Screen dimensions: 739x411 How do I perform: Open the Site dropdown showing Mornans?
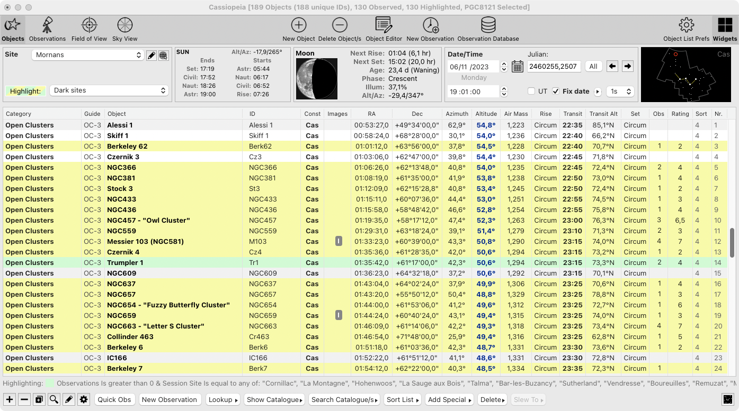87,55
